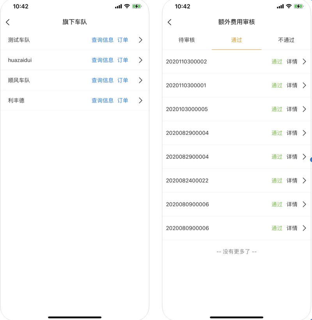Tap the 额外费用审核 page title

pos(237,22)
